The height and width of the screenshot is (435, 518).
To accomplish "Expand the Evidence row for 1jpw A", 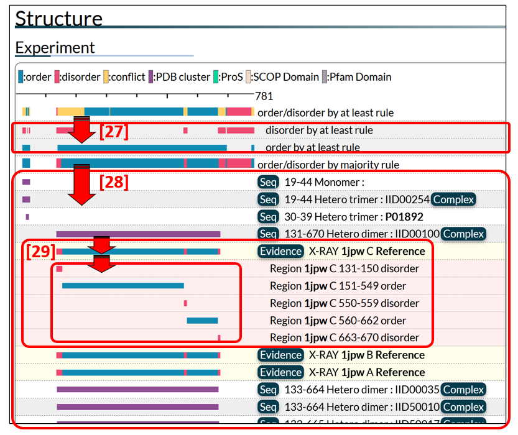I will (x=280, y=372).
